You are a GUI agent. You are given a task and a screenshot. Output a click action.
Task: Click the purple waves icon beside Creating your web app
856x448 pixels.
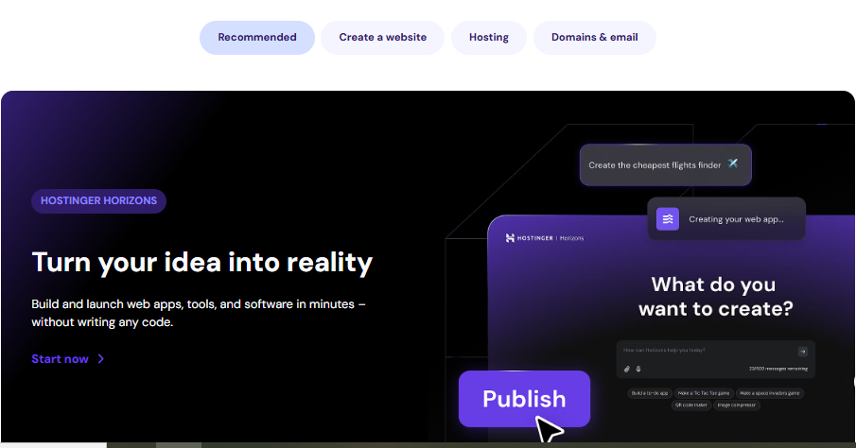tap(668, 219)
